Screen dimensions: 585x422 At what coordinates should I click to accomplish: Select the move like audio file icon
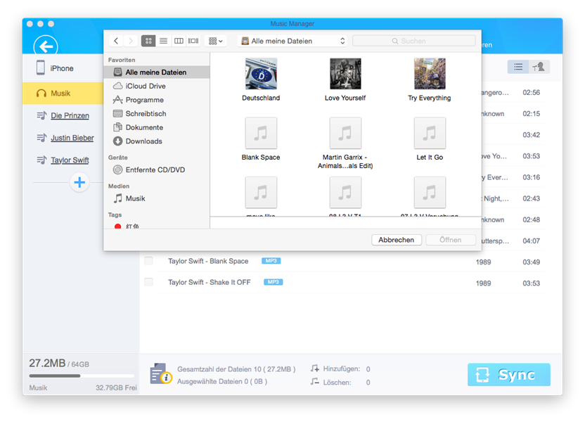pyautogui.click(x=261, y=193)
